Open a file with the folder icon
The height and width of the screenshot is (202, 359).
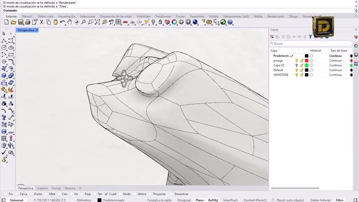13,22
